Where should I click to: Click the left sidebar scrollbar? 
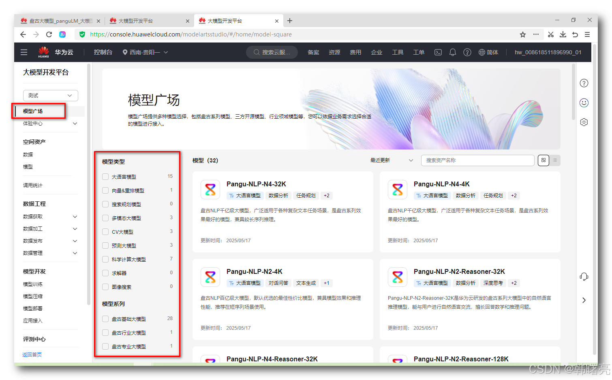coord(89,184)
